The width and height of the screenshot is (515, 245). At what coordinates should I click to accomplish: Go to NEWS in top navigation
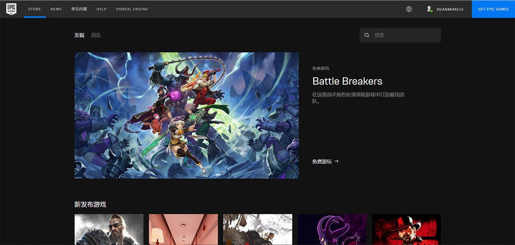tap(56, 9)
